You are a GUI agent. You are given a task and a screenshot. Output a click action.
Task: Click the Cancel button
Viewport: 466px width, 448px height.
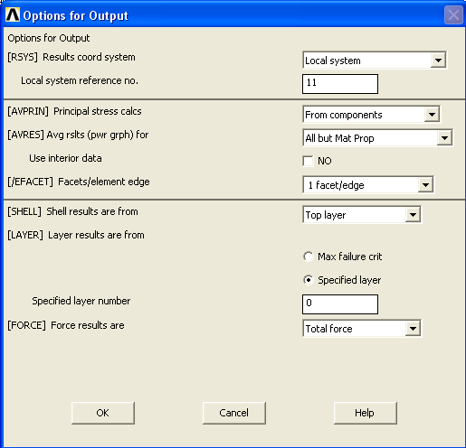(234, 413)
